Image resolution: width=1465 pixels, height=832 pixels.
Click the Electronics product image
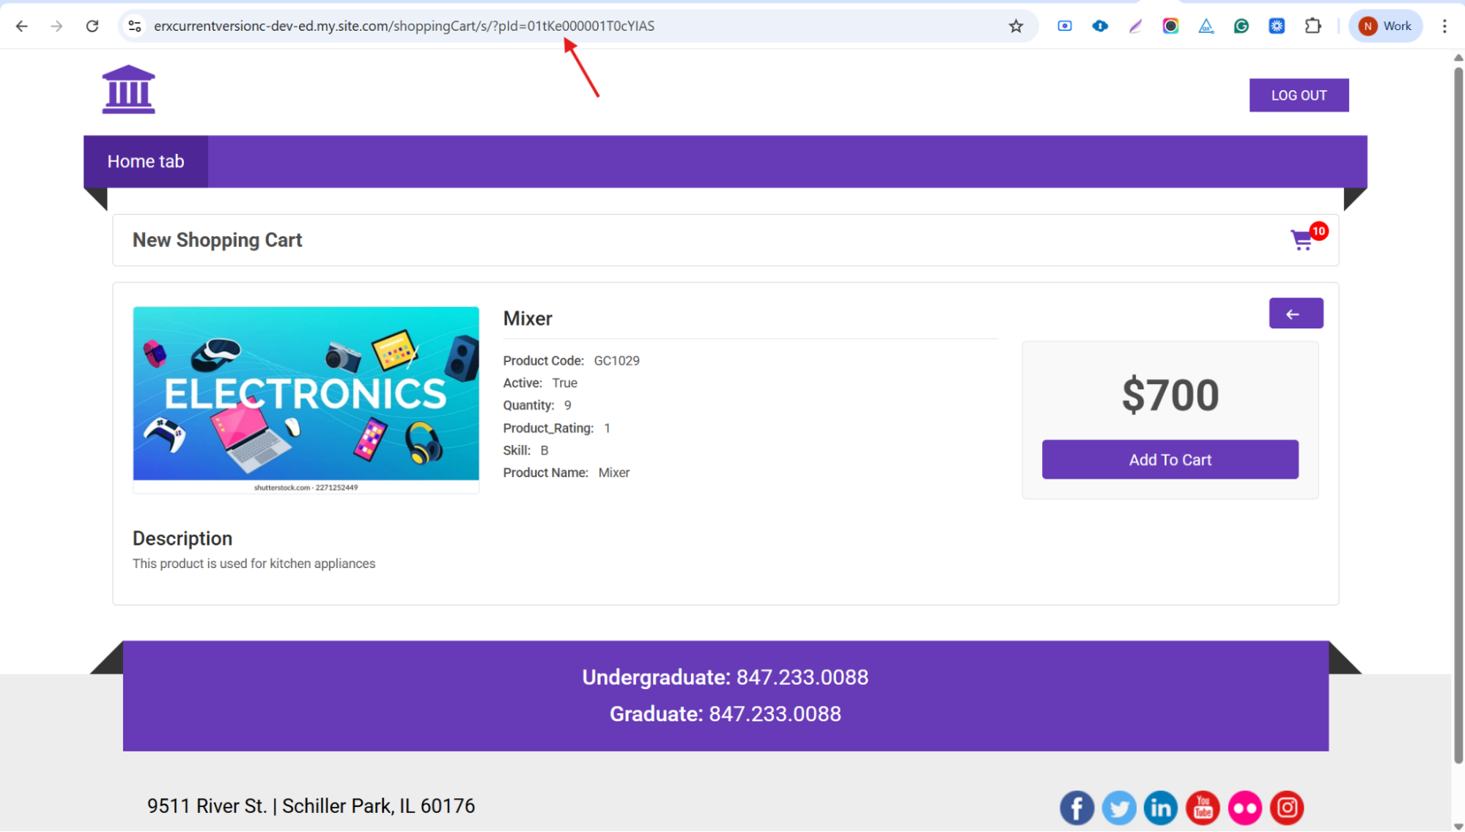coord(306,394)
